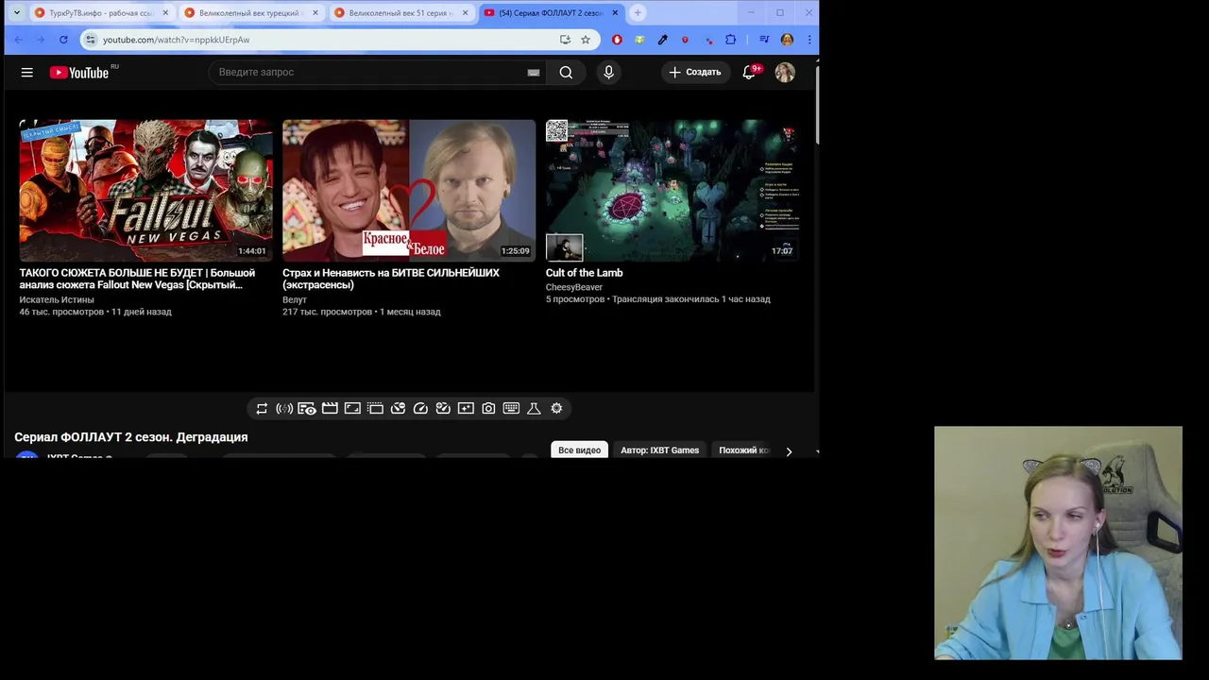Screen dimensions: 1209x680
Task: Open the Искатель Истины channel
Action: [x=57, y=299]
